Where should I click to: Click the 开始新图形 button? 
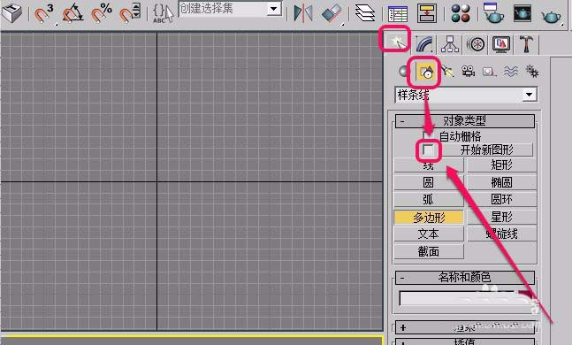tap(486, 149)
